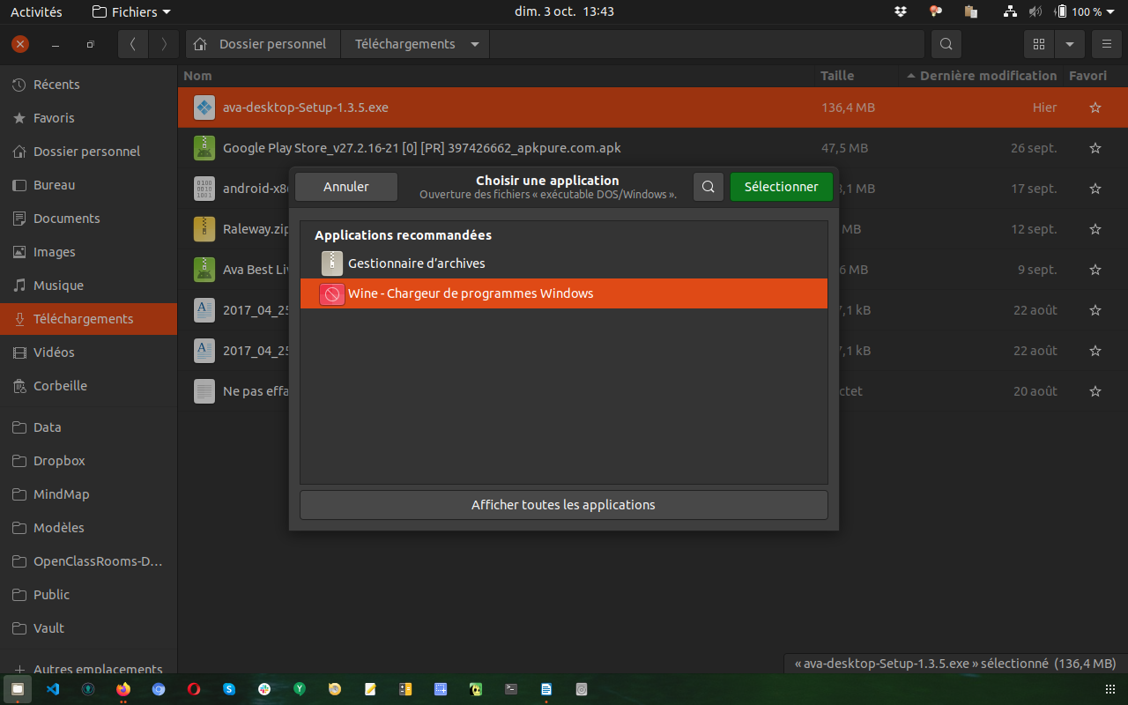
Task: Open the Dropbox tray indicator
Action: [x=901, y=11]
